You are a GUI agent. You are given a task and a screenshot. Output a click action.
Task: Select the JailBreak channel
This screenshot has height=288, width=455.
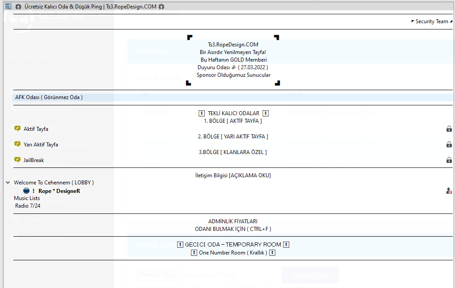tap(34, 160)
